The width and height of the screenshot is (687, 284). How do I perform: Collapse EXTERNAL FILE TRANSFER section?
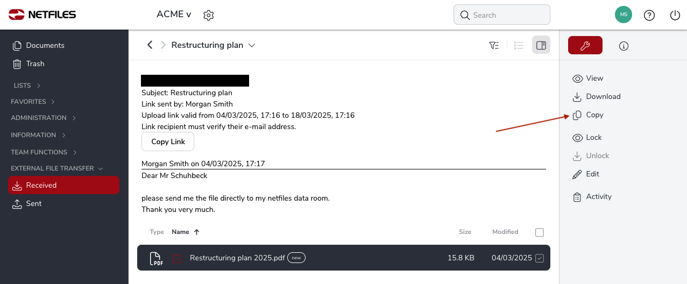click(57, 168)
